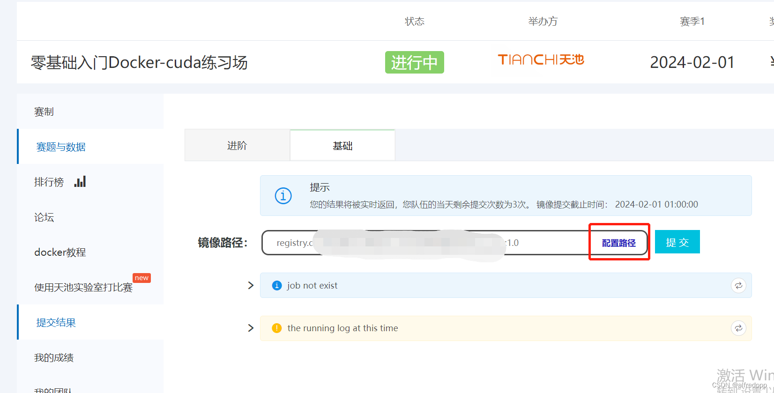The image size is (774, 393).
Task: Click the bar chart icon beside 排行榜
Action: [x=80, y=182]
